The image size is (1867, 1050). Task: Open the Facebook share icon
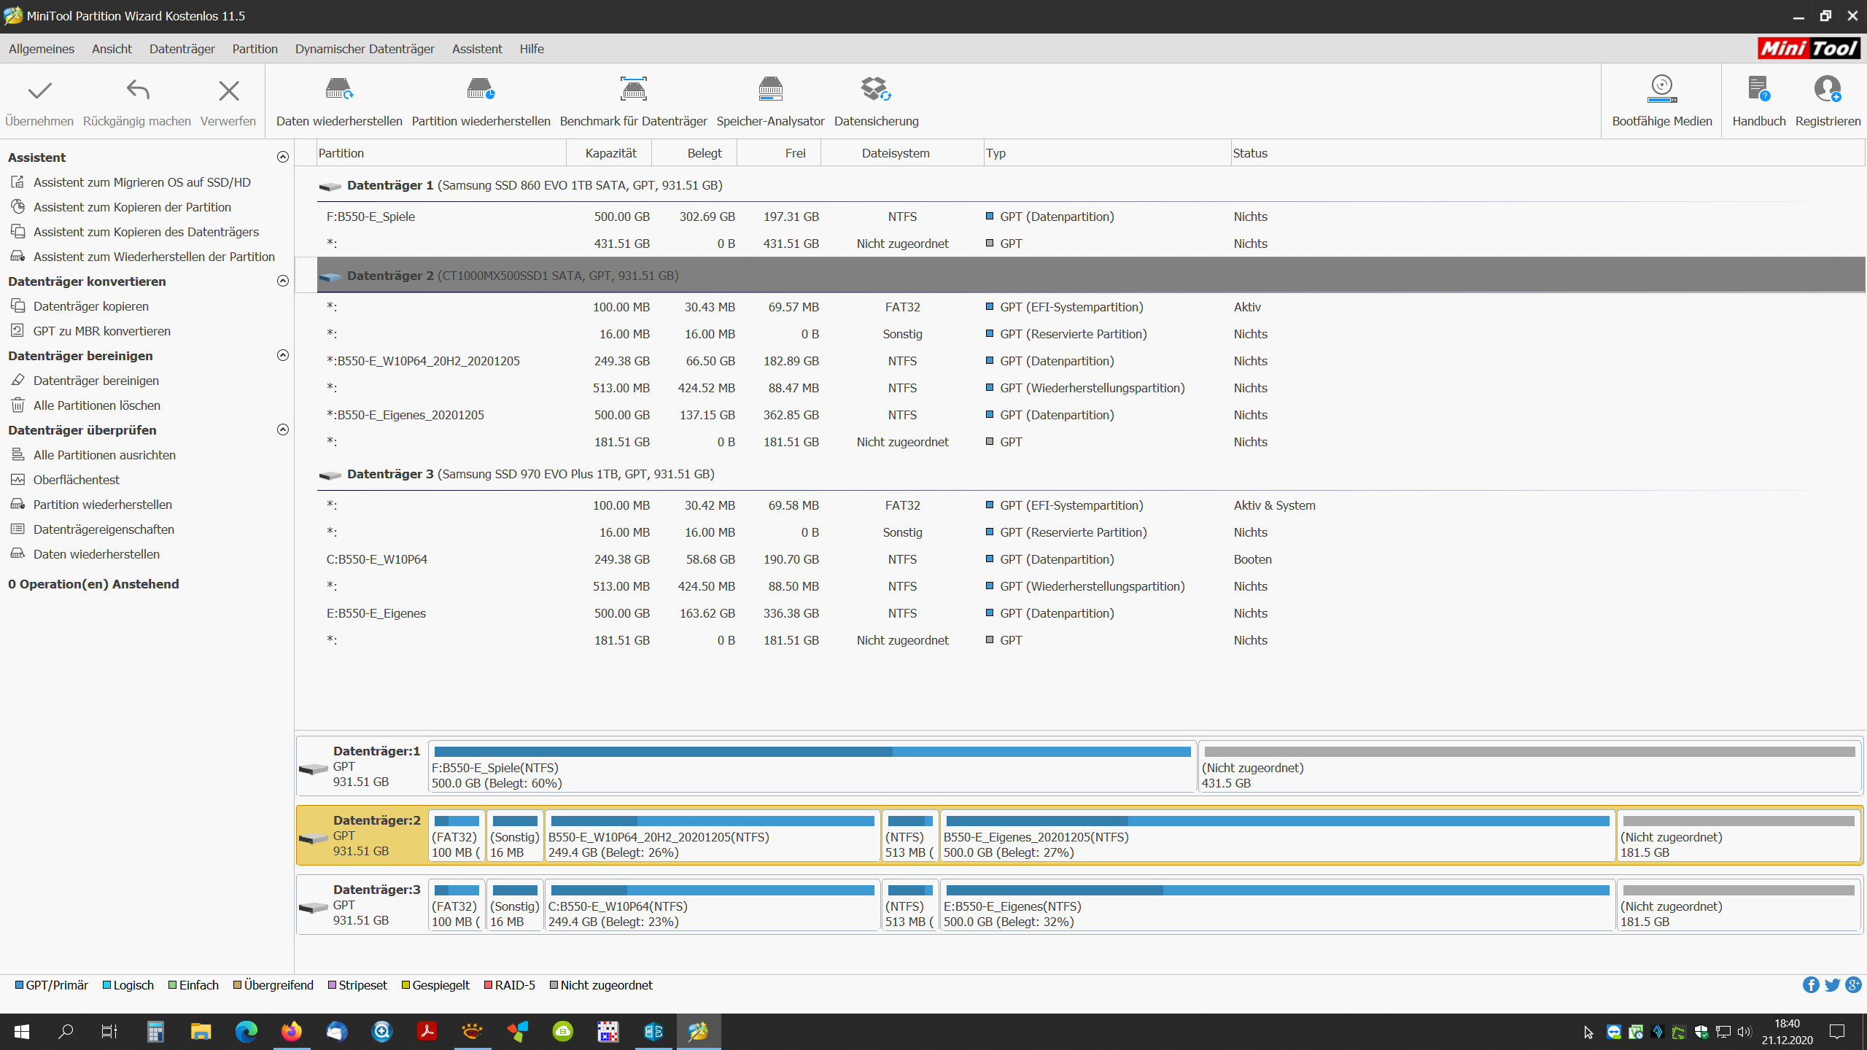(x=1810, y=985)
